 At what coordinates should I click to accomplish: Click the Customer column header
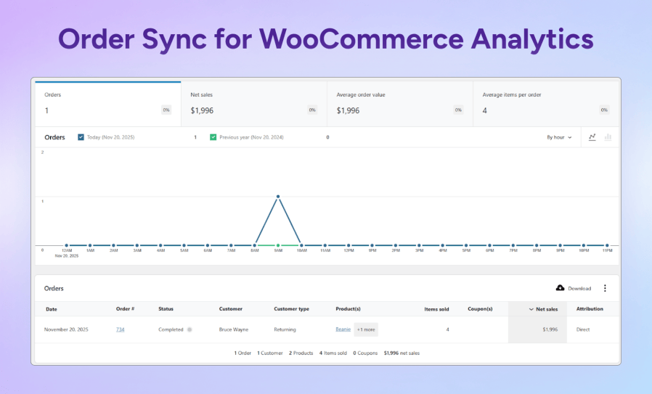[x=231, y=309]
